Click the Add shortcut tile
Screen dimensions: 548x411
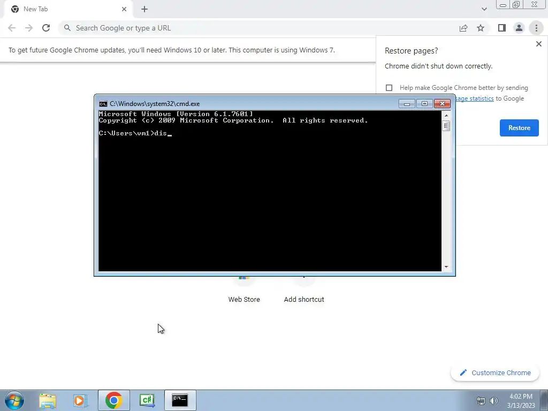point(304,291)
